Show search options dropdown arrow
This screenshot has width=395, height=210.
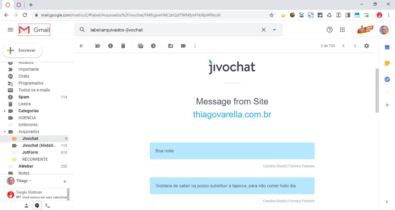pos(274,30)
